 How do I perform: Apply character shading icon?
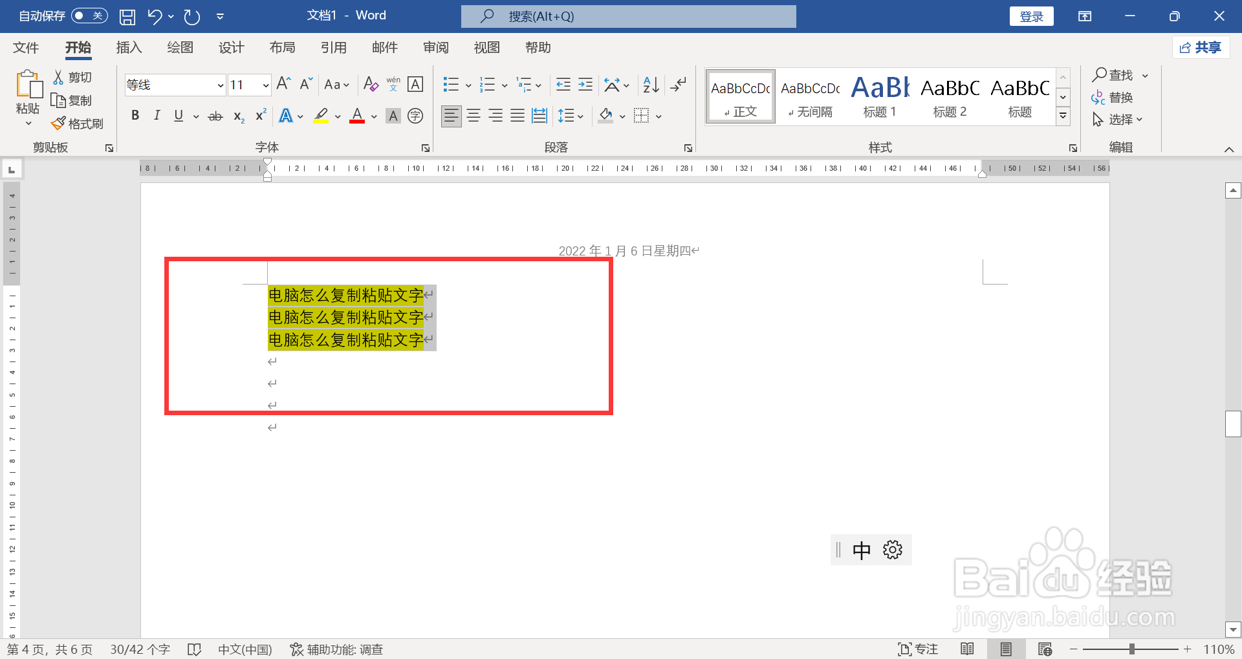[393, 116]
